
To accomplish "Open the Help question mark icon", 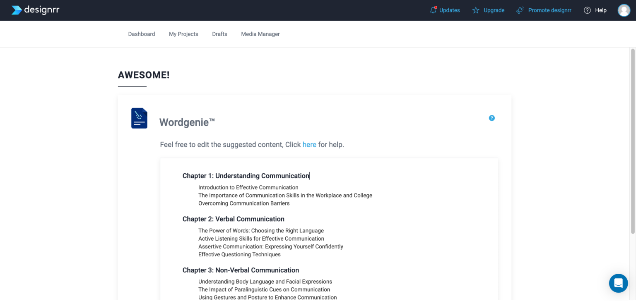I will pos(587,10).
